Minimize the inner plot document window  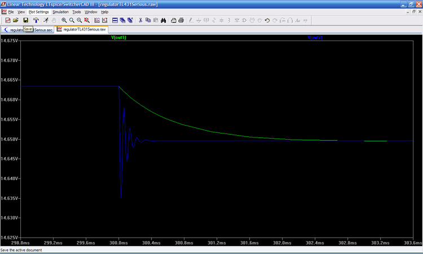coord(408,12)
